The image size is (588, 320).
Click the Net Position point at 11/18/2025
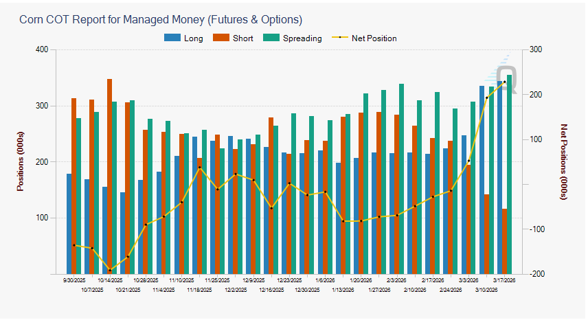(199, 168)
